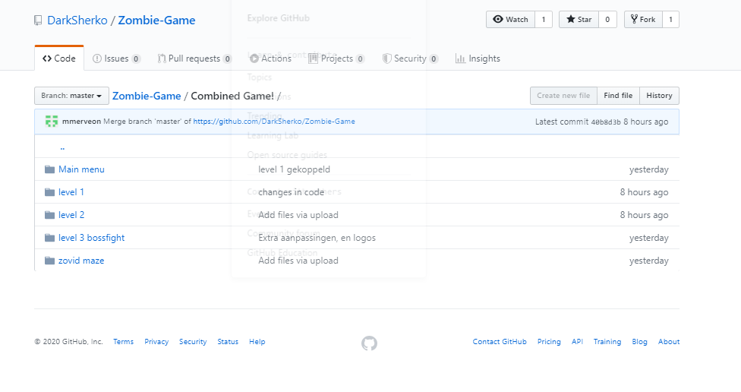The image size is (741, 392).
Task: Open the Blog footer link
Action: click(x=639, y=341)
